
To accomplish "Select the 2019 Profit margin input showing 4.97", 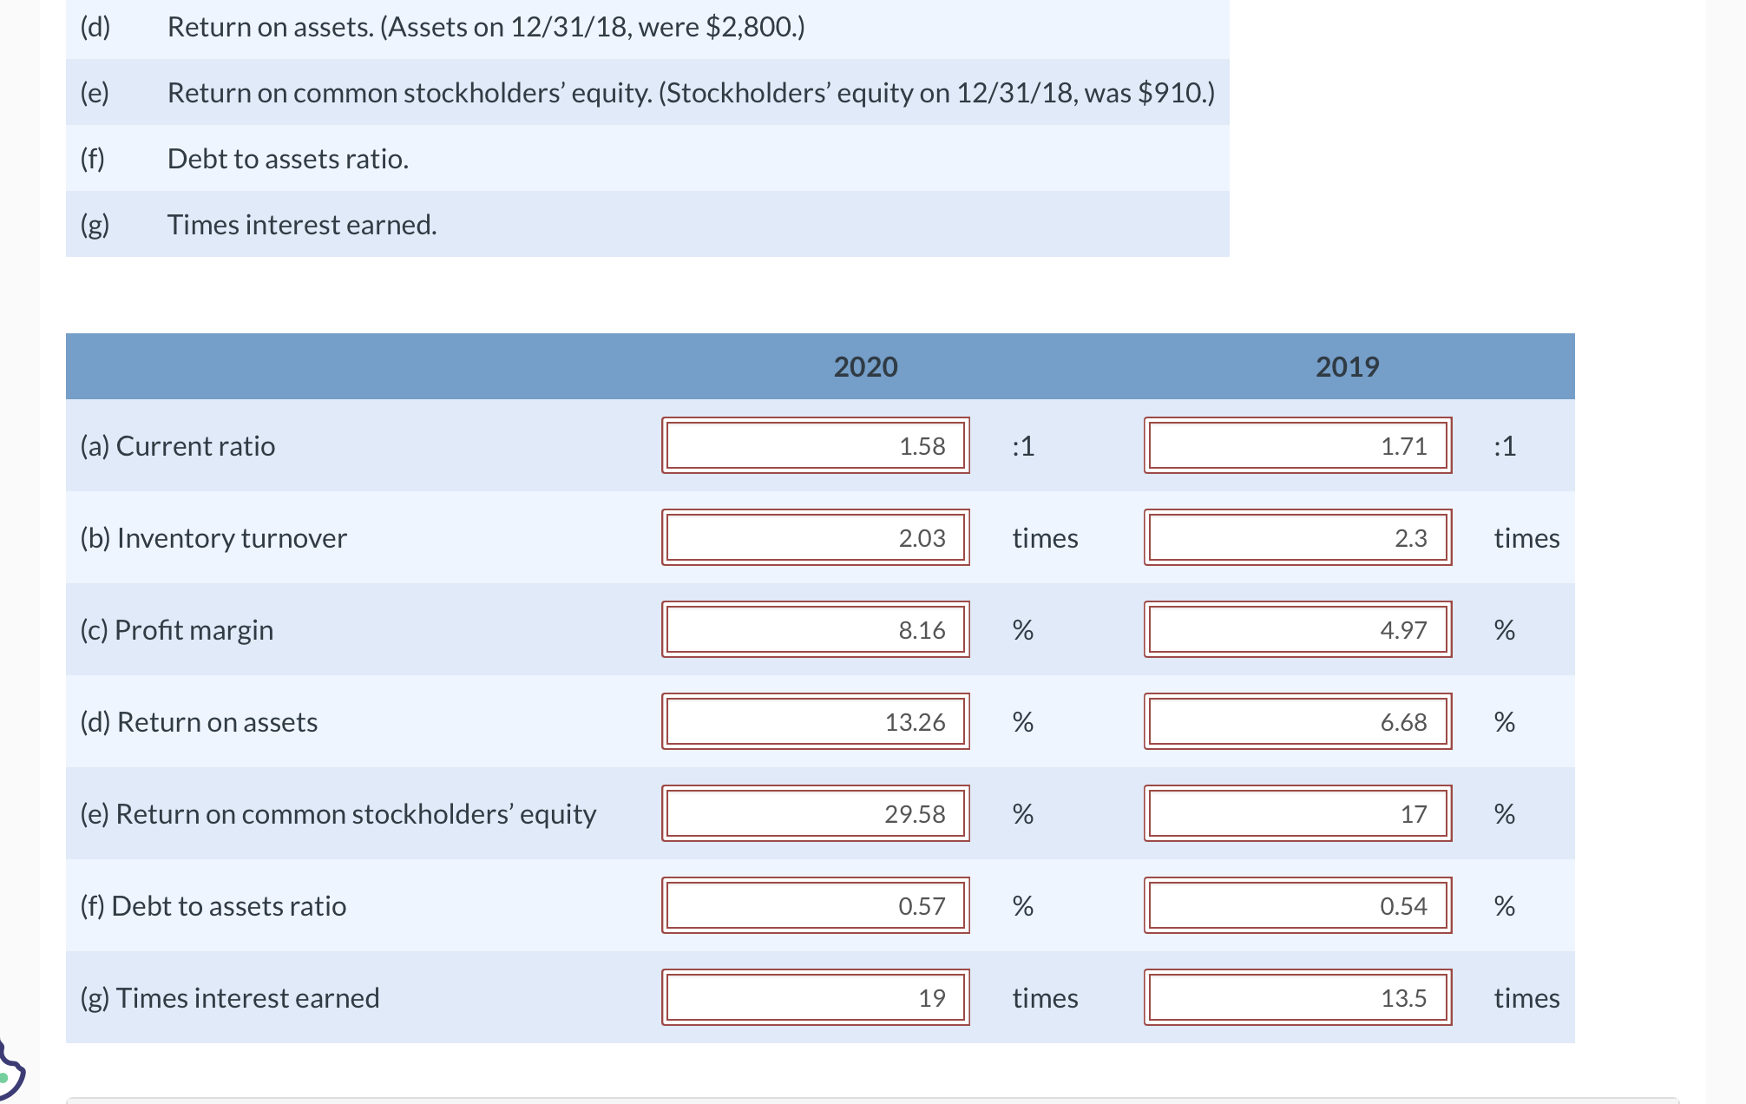I will click(1296, 631).
